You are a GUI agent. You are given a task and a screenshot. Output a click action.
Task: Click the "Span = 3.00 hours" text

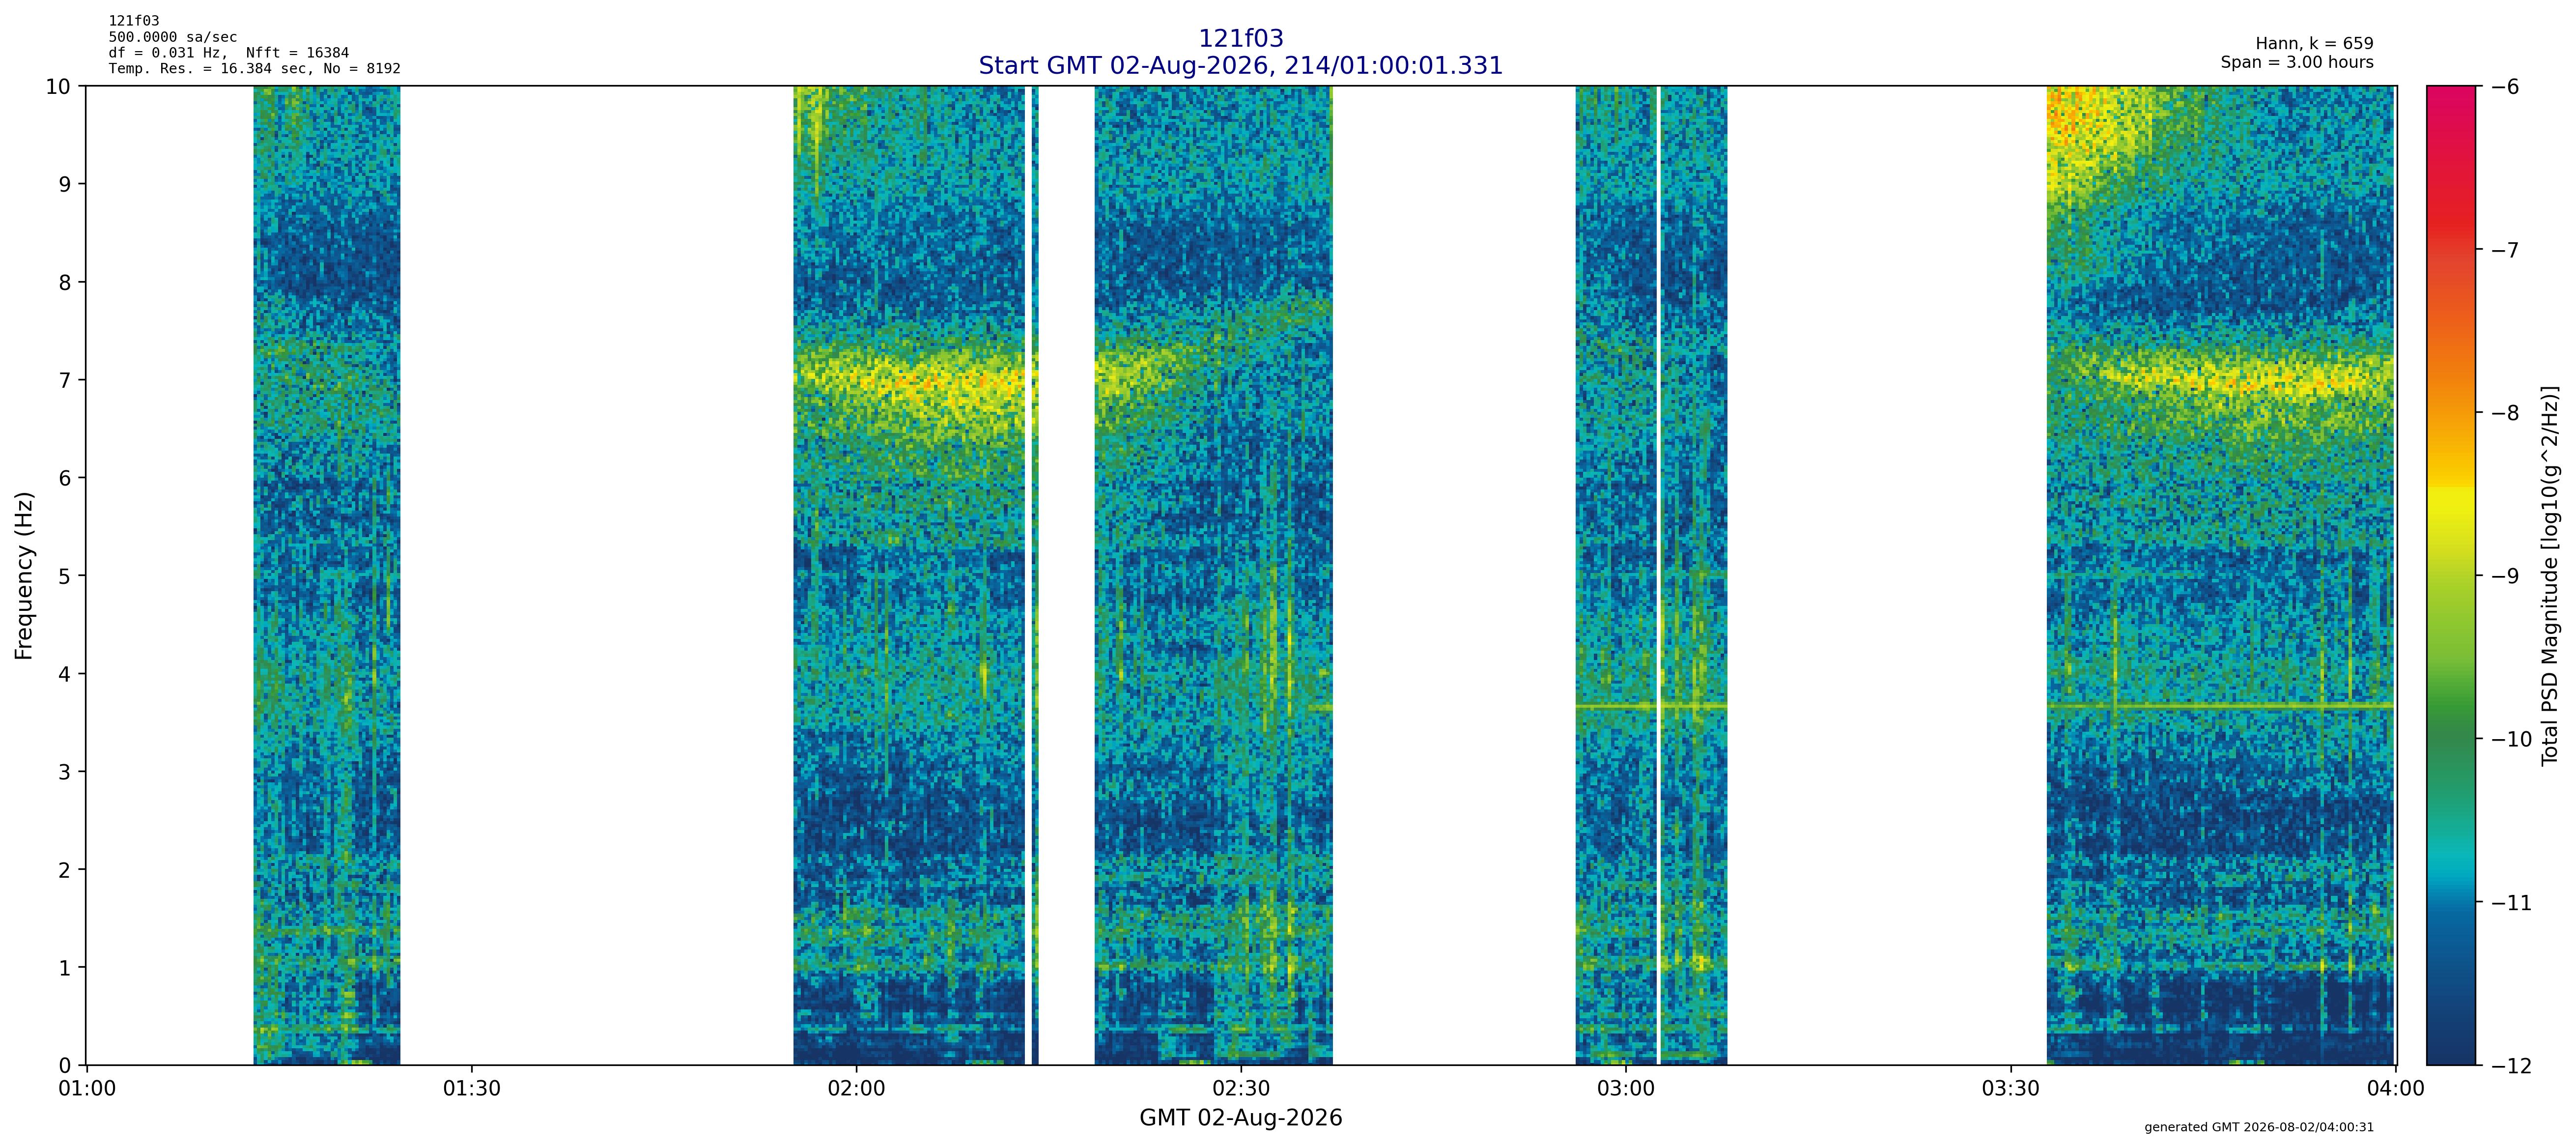pos(2297,62)
